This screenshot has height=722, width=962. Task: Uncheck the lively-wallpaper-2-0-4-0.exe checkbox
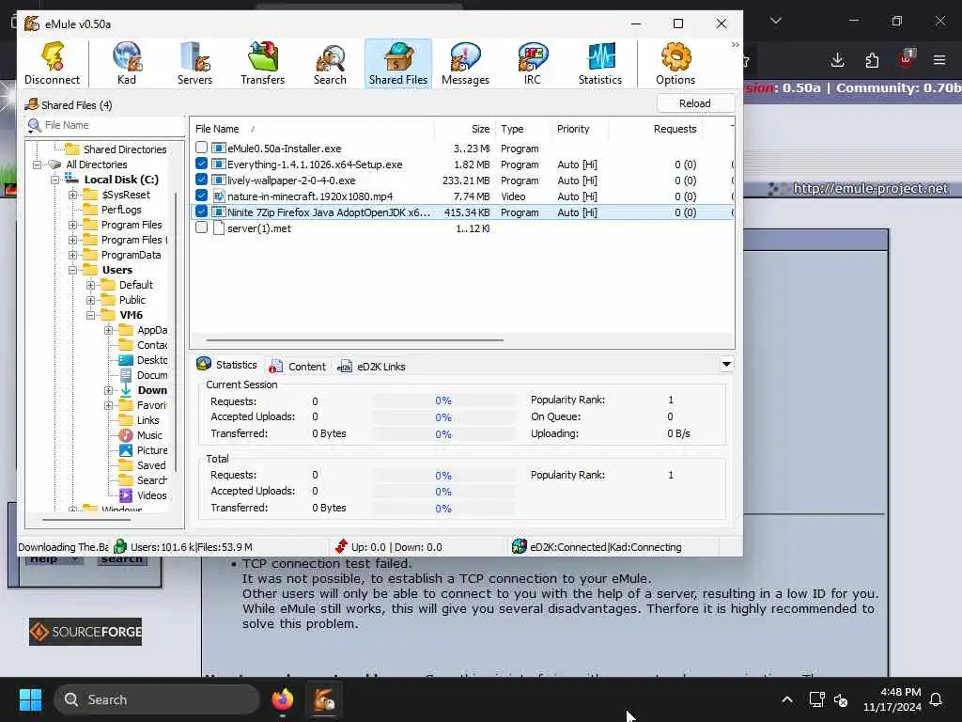201,180
